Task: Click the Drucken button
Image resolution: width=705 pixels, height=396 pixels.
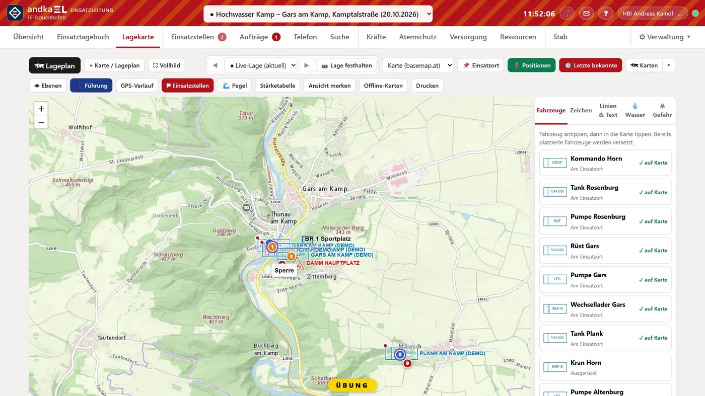Action: pos(427,86)
